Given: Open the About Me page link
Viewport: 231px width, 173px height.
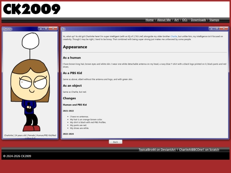Looking at the screenshot, I should click(164, 20).
